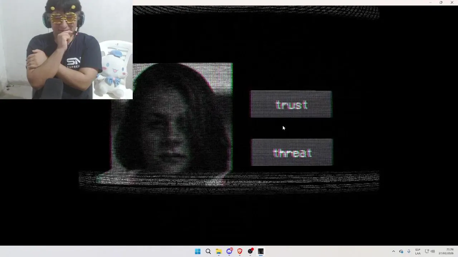The height and width of the screenshot is (257, 458).
Task: Open File Explorer from taskbar
Action: point(219,251)
